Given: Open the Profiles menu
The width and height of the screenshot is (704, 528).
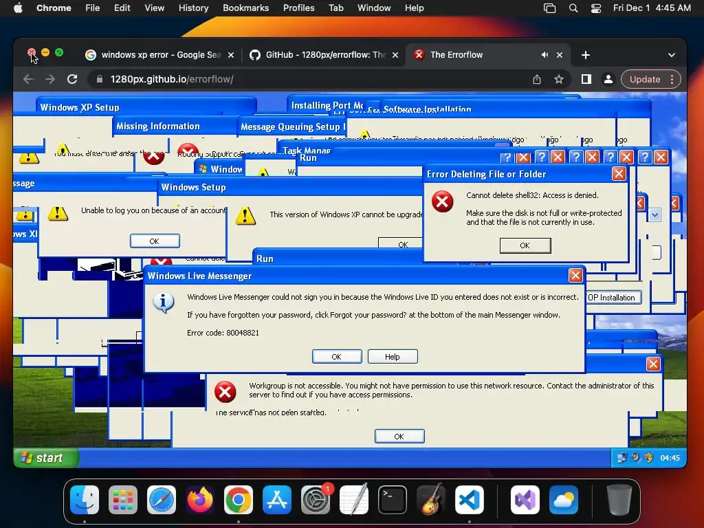Looking at the screenshot, I should [x=298, y=8].
